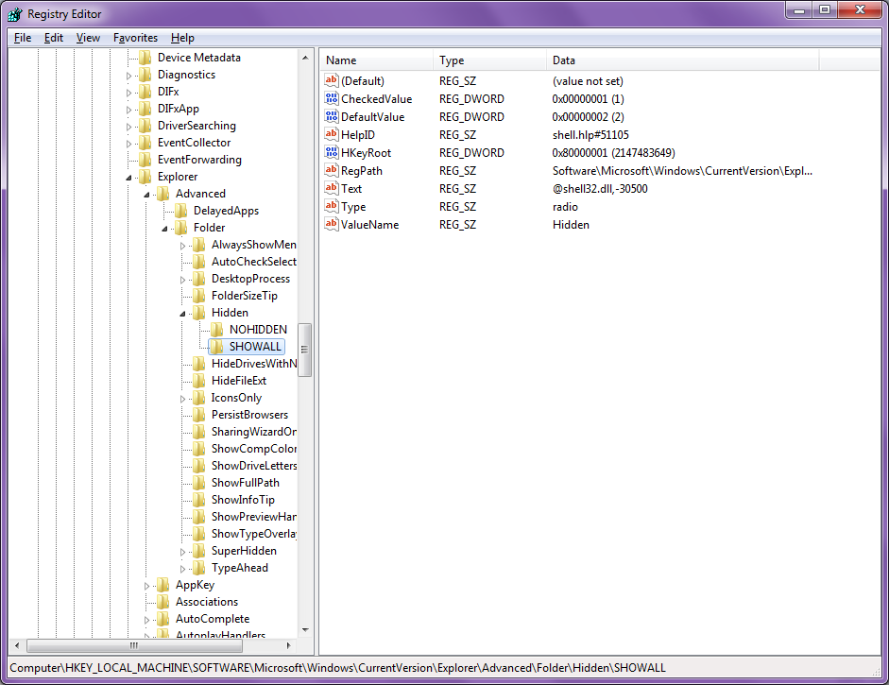Click the HKeyRoot DWORD icon
Image resolution: width=889 pixels, height=685 pixels.
click(332, 152)
